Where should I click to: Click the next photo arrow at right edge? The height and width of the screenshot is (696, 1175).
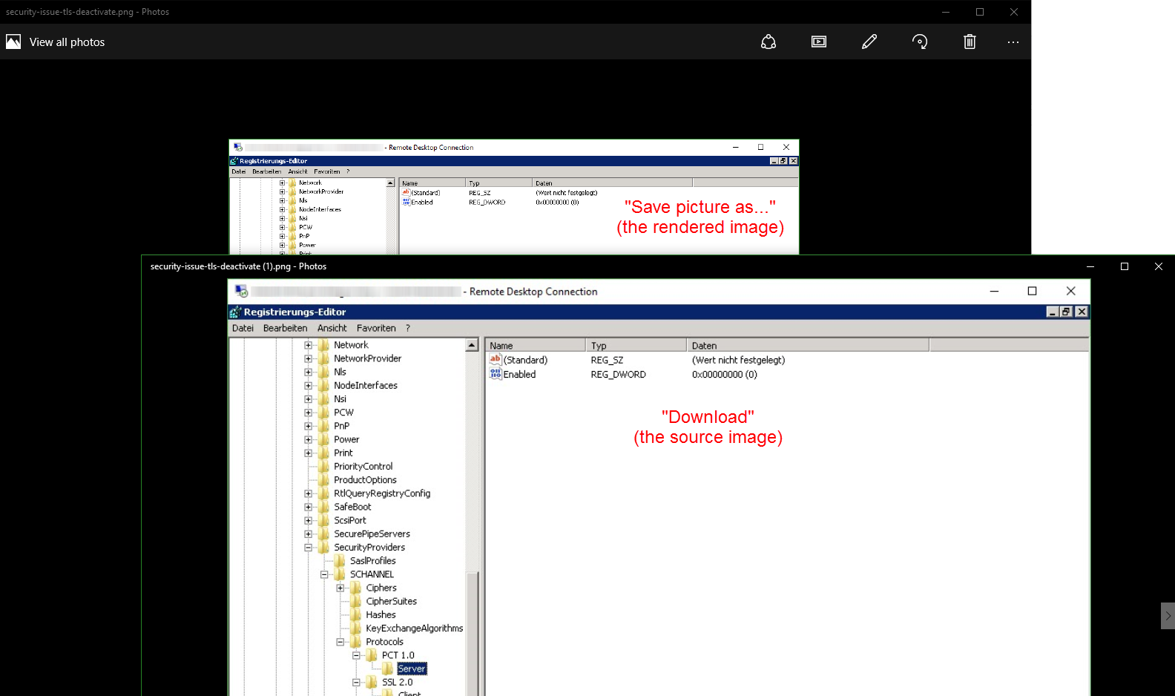click(1168, 616)
